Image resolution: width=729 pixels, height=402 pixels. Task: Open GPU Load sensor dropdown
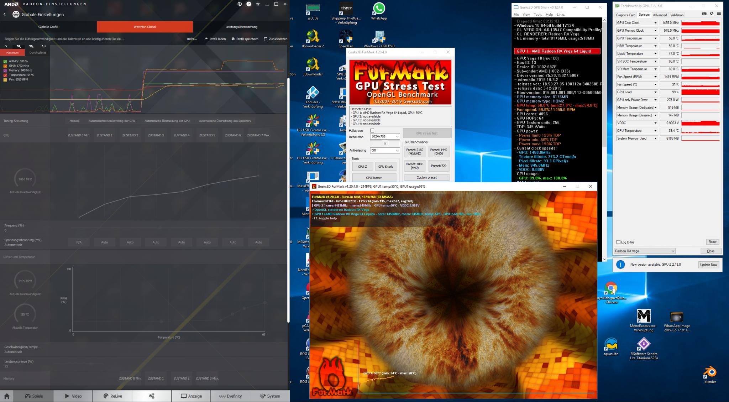[655, 92]
